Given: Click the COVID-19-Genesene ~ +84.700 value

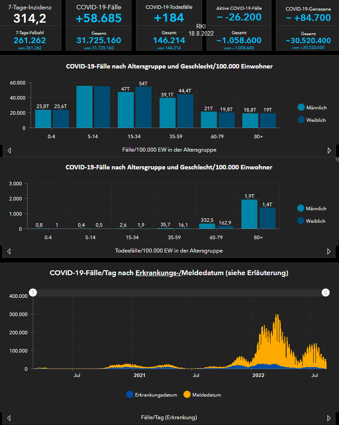Looking at the screenshot, I should [x=308, y=18].
